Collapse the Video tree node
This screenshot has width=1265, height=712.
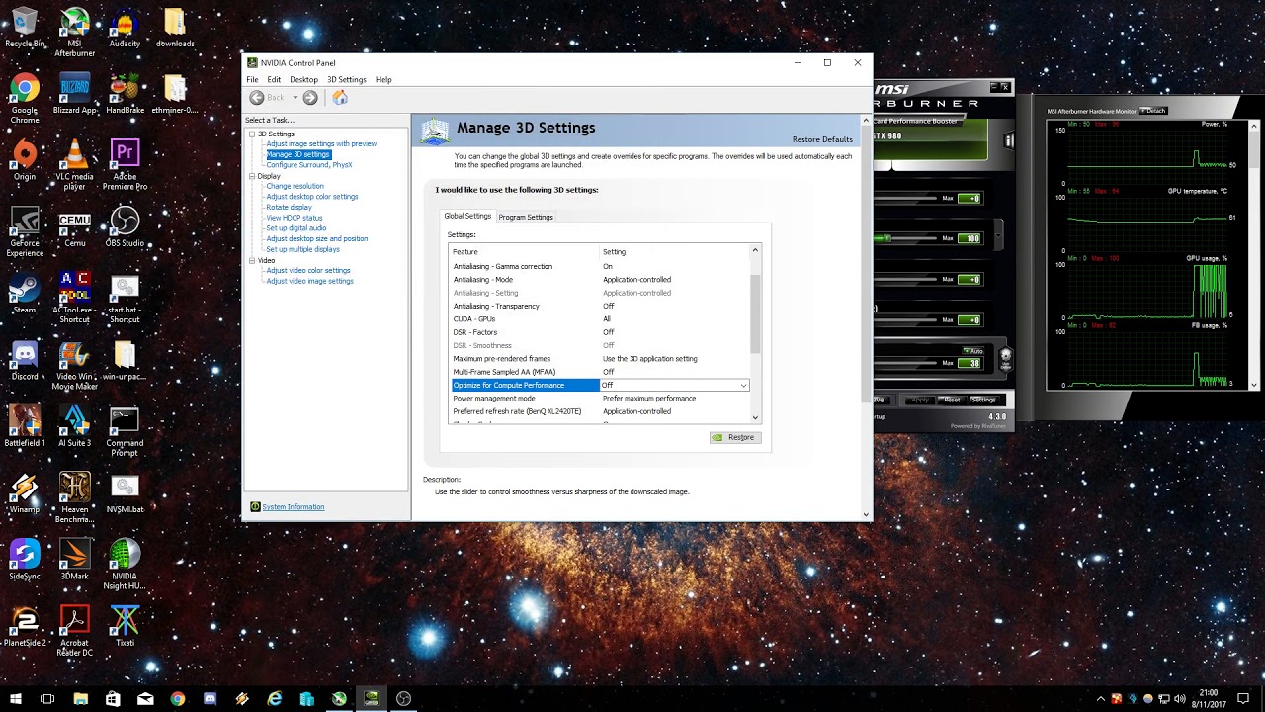tap(252, 260)
